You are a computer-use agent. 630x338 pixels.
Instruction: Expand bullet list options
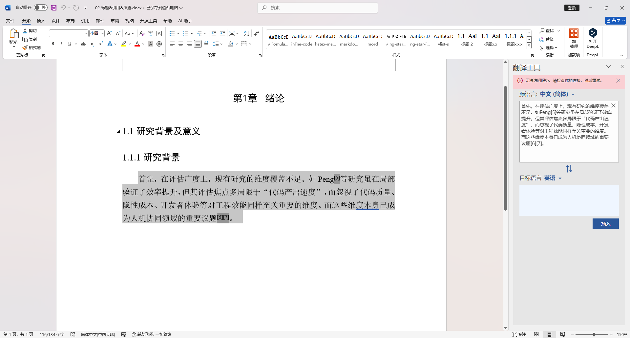tap(178, 33)
